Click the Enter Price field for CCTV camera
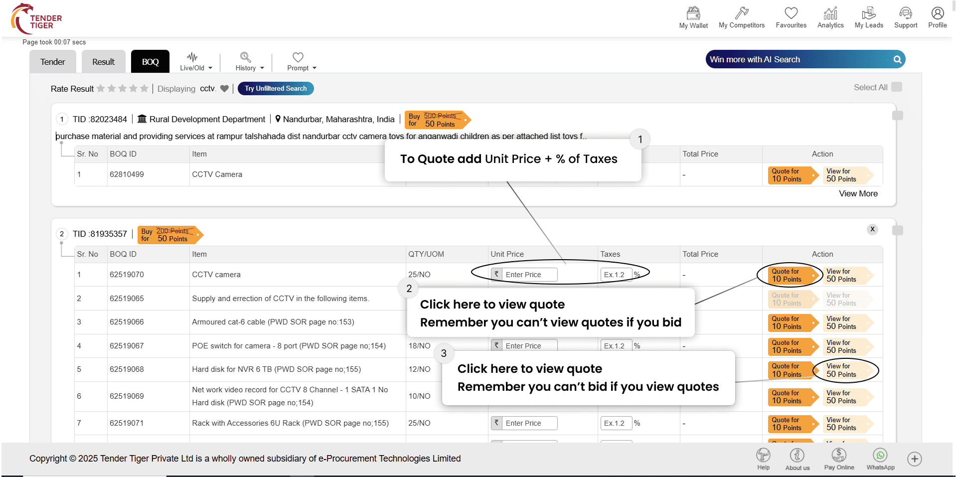957x477 pixels. (529, 275)
